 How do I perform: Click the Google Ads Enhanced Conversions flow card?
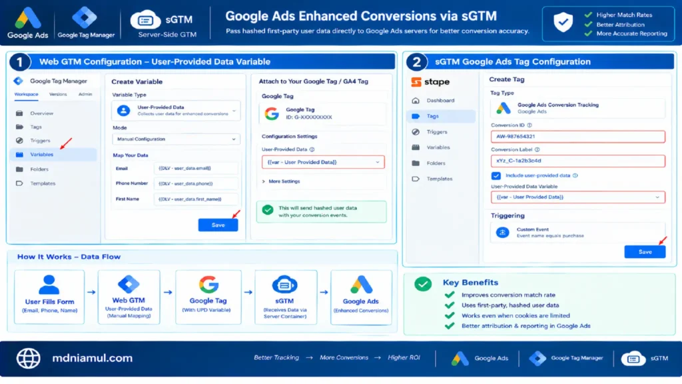pyautogui.click(x=361, y=297)
